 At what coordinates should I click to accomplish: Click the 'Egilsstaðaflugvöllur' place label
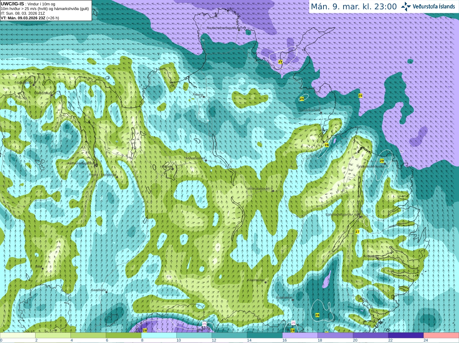(x=342, y=214)
